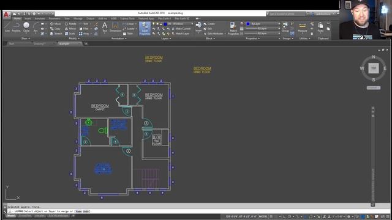The height and width of the screenshot is (220, 392).
Task: Switch to the Model layout tab
Action: tap(11, 216)
